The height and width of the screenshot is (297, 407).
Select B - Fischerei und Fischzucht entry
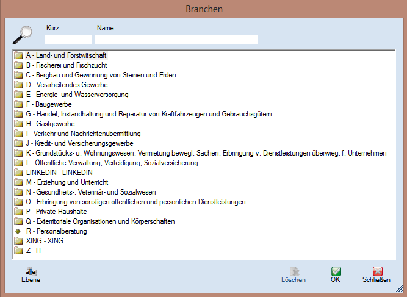(67, 65)
